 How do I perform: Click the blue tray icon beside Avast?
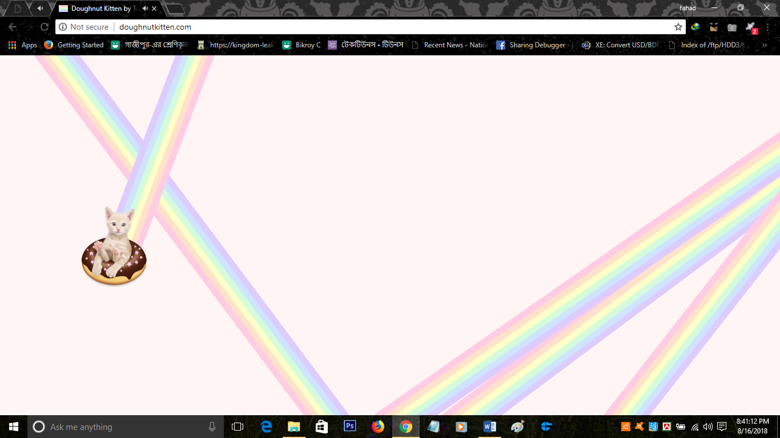[x=653, y=427]
